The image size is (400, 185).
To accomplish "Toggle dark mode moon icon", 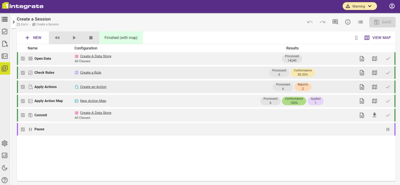I will click(5, 168).
